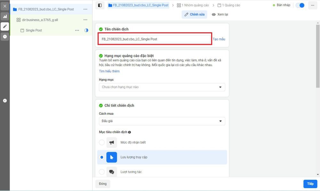The height and width of the screenshot is (191, 320).
Task: Click the Đóng button
Action: [103, 184]
